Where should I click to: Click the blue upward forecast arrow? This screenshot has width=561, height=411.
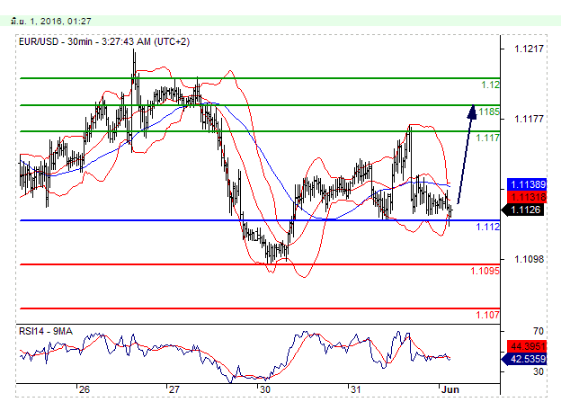tap(465, 153)
